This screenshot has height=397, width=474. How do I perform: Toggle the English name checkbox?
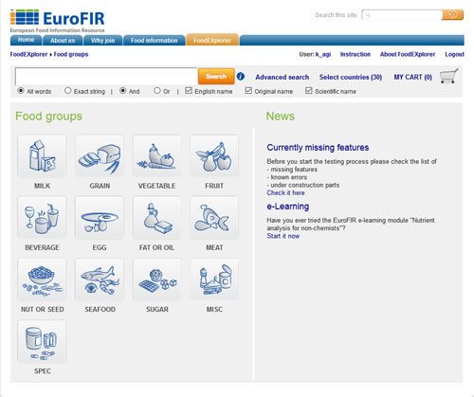click(189, 91)
